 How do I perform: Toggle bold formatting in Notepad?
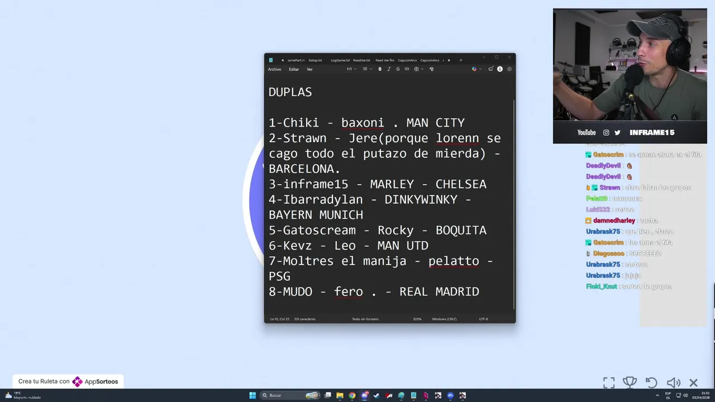[x=380, y=69]
